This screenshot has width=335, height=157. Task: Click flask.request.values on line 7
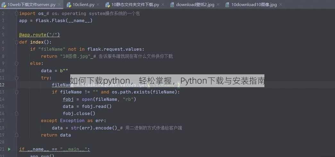coord(115,49)
